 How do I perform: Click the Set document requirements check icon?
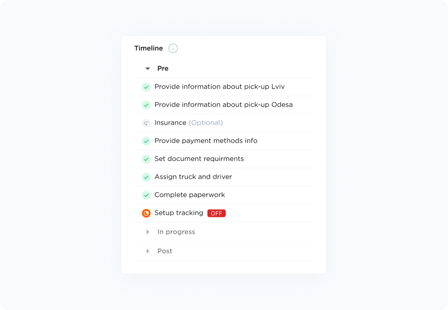click(x=146, y=159)
